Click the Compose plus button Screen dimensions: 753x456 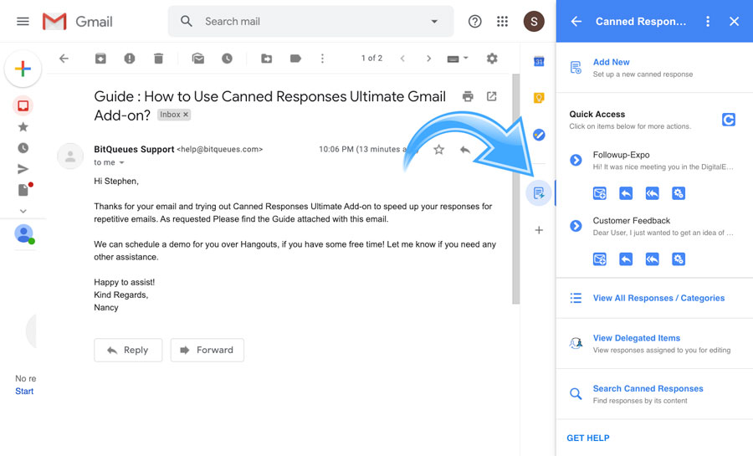23,69
